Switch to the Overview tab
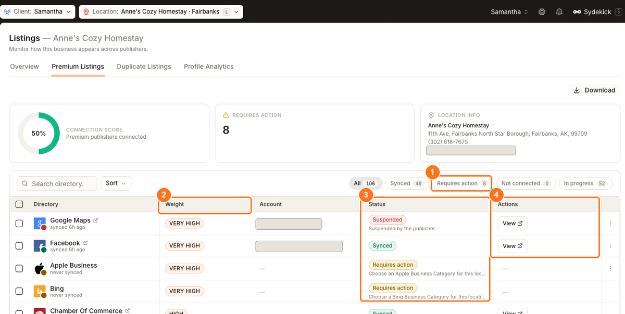The image size is (625, 314). (24, 67)
